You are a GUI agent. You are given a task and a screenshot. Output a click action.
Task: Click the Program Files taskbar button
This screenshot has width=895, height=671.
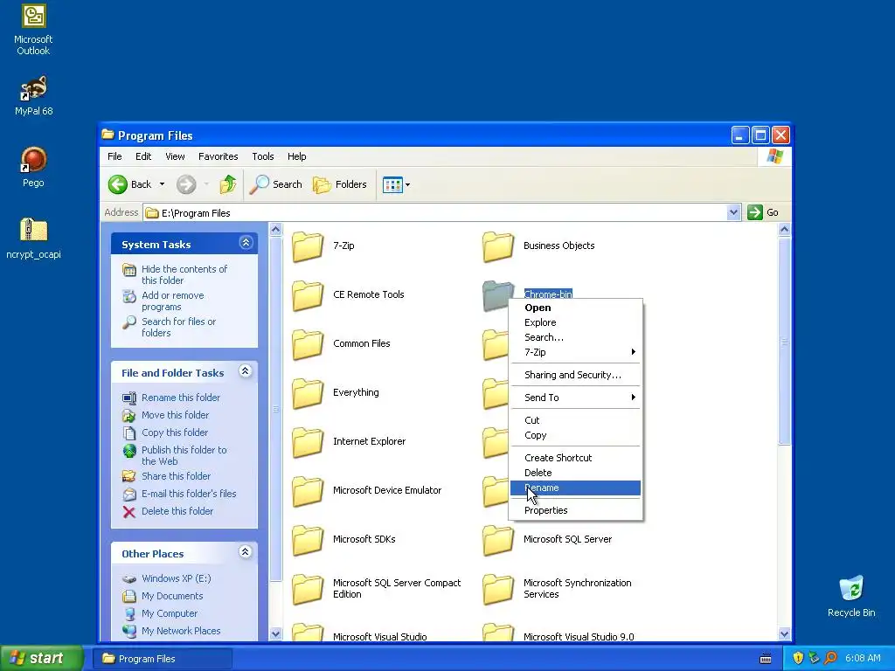click(162, 659)
